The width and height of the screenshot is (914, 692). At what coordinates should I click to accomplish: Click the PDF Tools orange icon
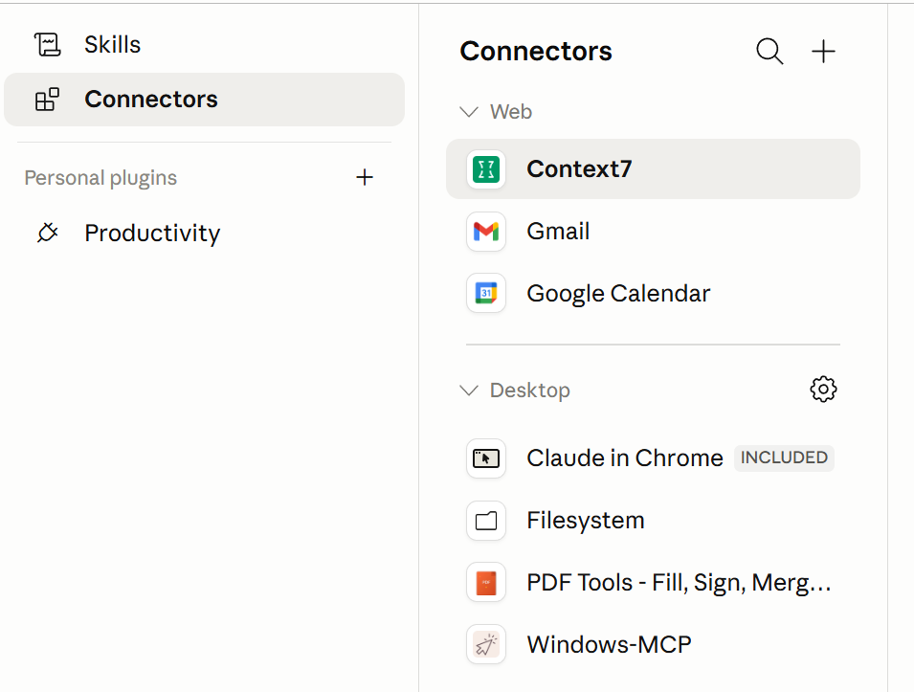tap(486, 582)
